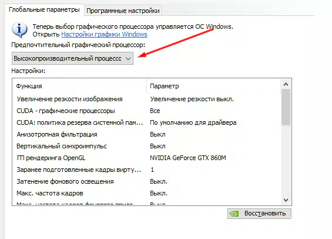Select the CUDA - графические процессоры row
332x239 pixels.
[146, 111]
